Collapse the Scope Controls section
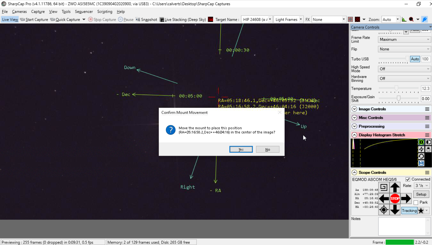Viewport: 432px width, 245px height. (x=354, y=173)
